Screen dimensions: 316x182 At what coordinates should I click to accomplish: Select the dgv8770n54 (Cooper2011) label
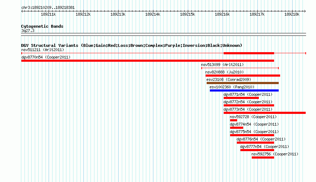pyautogui.click(x=46, y=57)
